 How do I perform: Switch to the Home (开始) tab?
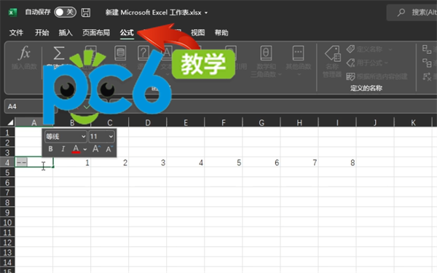(42, 33)
